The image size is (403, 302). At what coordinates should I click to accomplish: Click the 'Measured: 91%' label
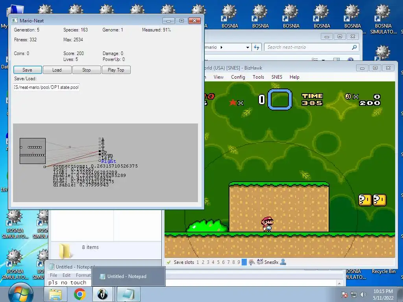click(x=156, y=30)
